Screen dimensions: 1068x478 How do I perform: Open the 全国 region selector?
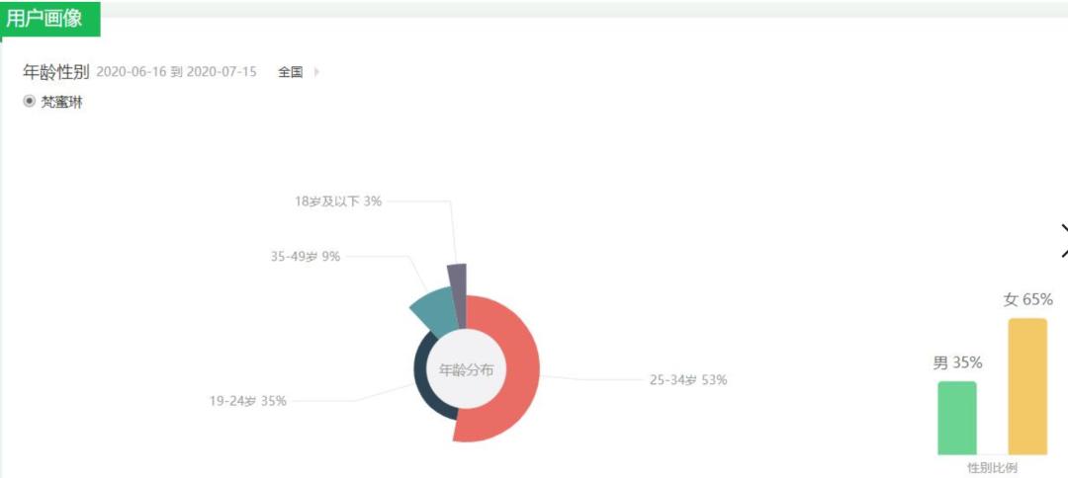(x=291, y=72)
